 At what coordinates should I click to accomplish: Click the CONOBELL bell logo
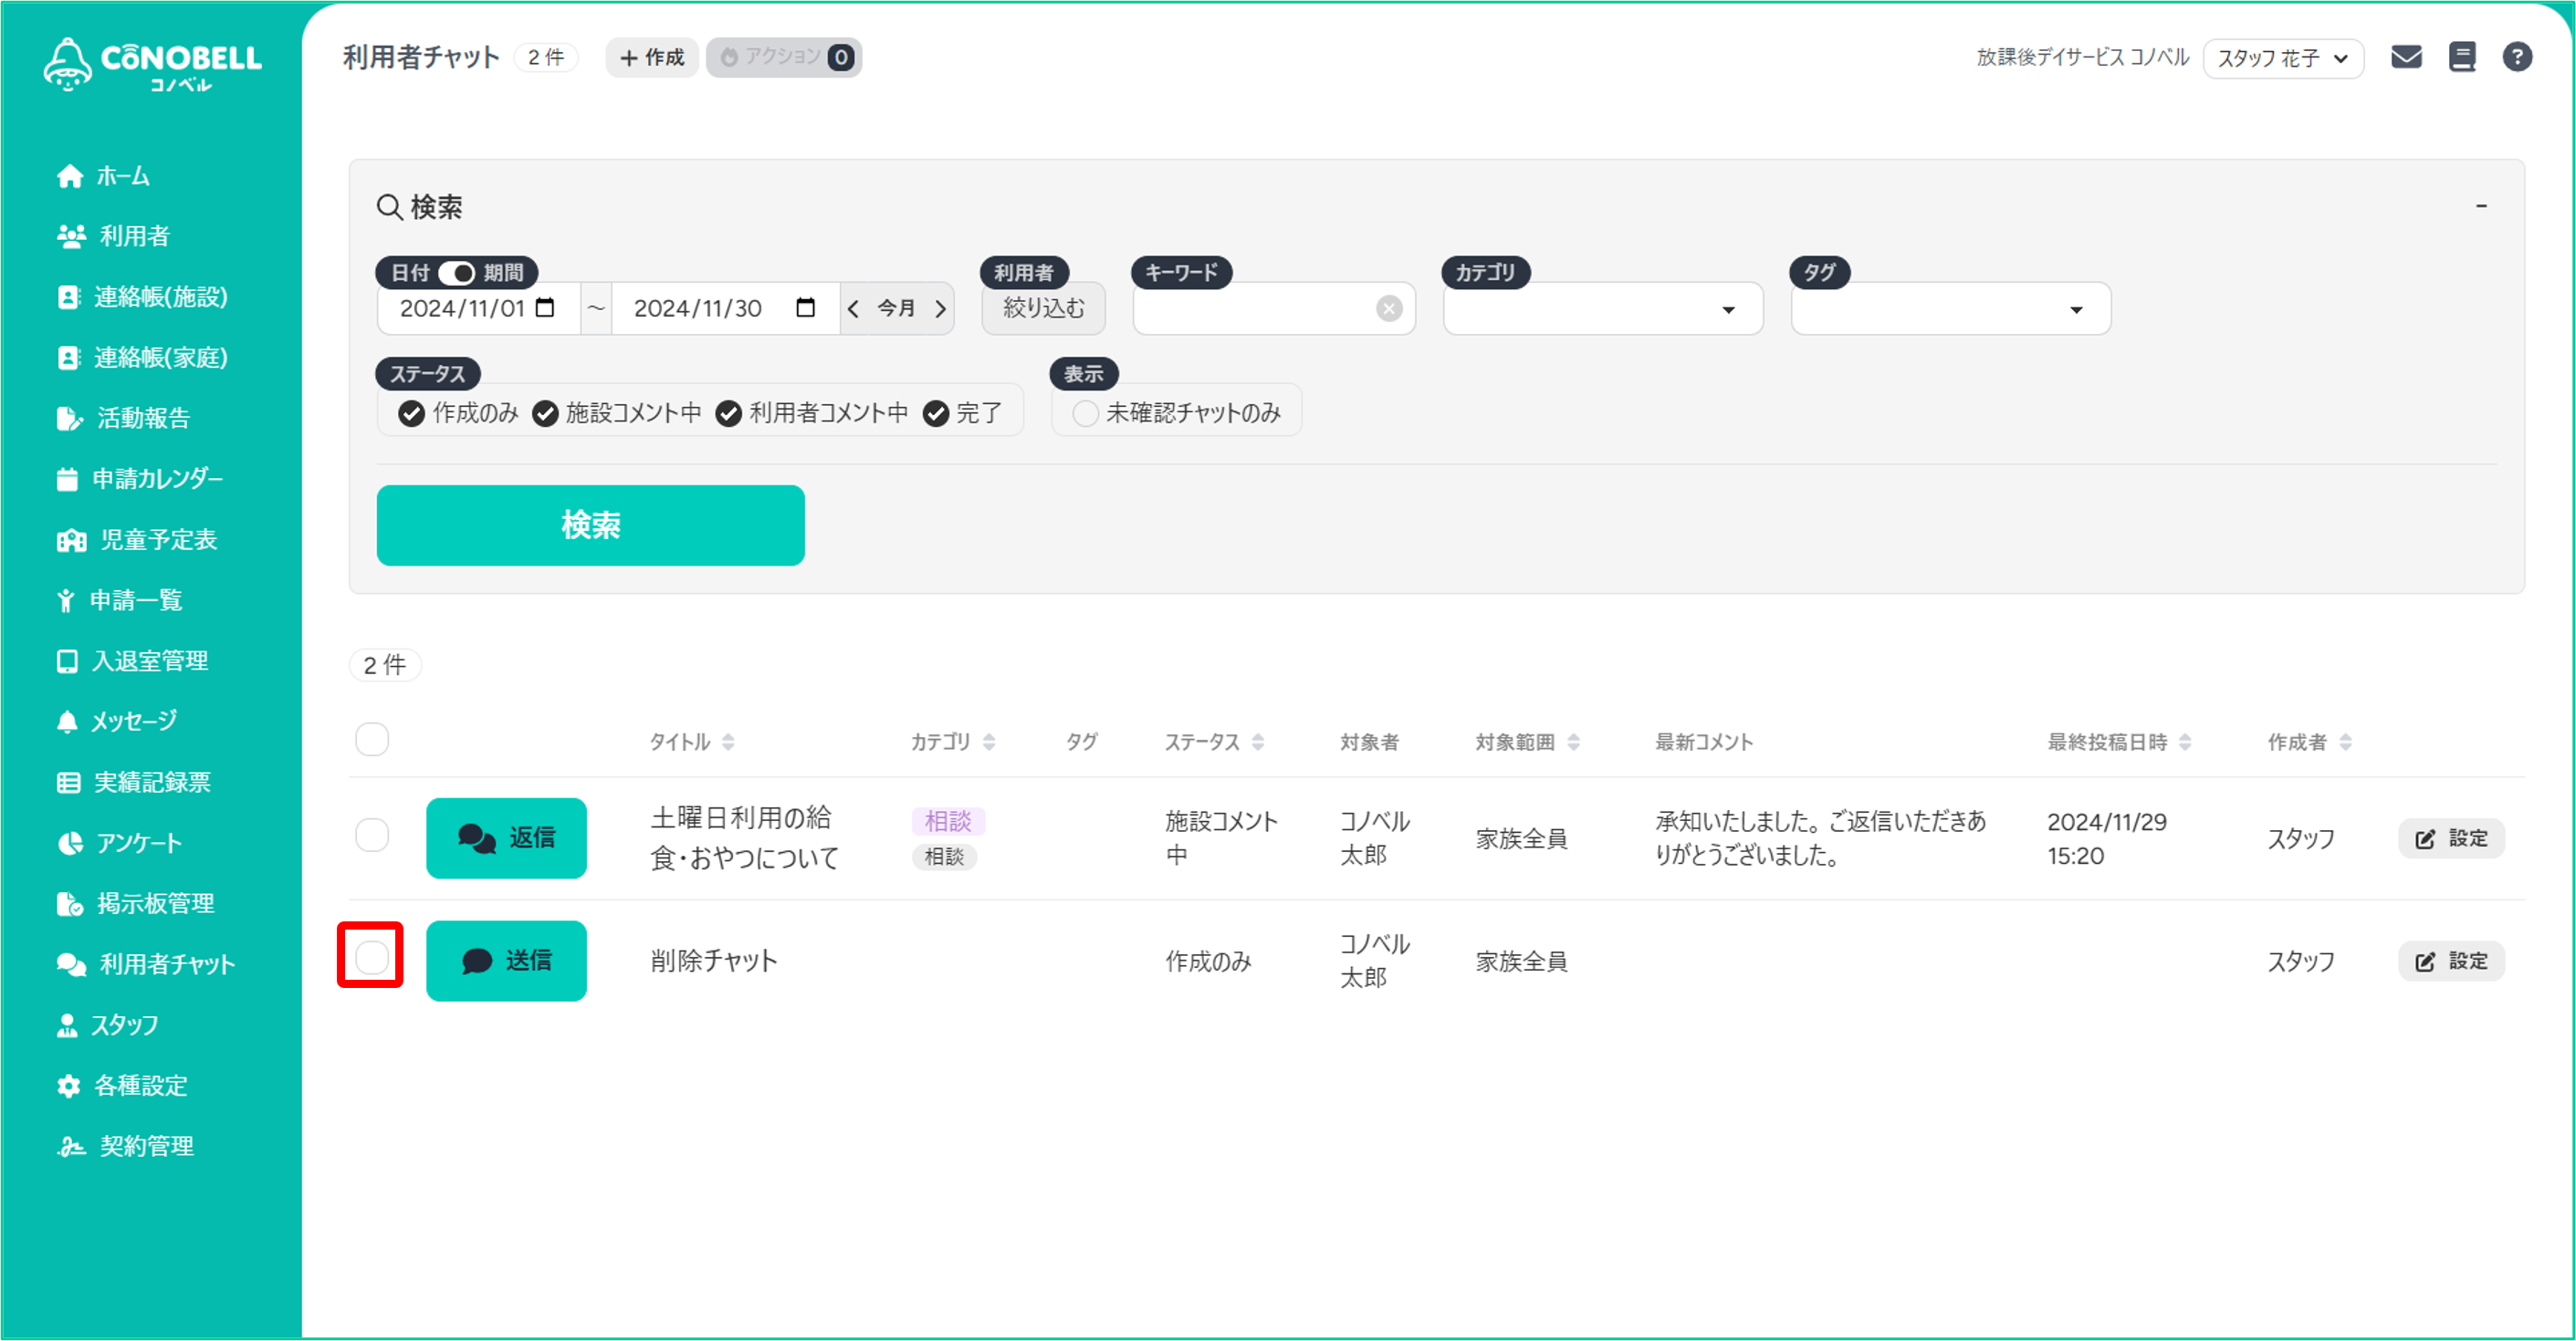pos(152,65)
